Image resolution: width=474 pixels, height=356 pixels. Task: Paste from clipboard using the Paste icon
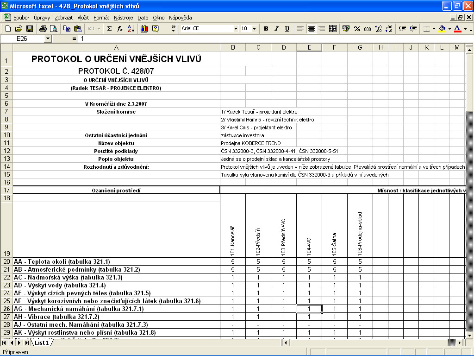pyautogui.click(x=78, y=28)
